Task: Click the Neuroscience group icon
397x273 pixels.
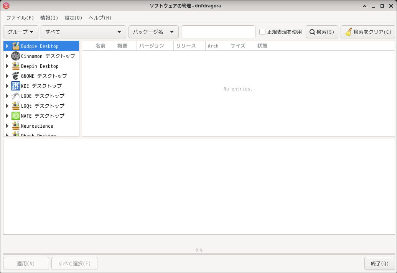Action: click(16, 126)
